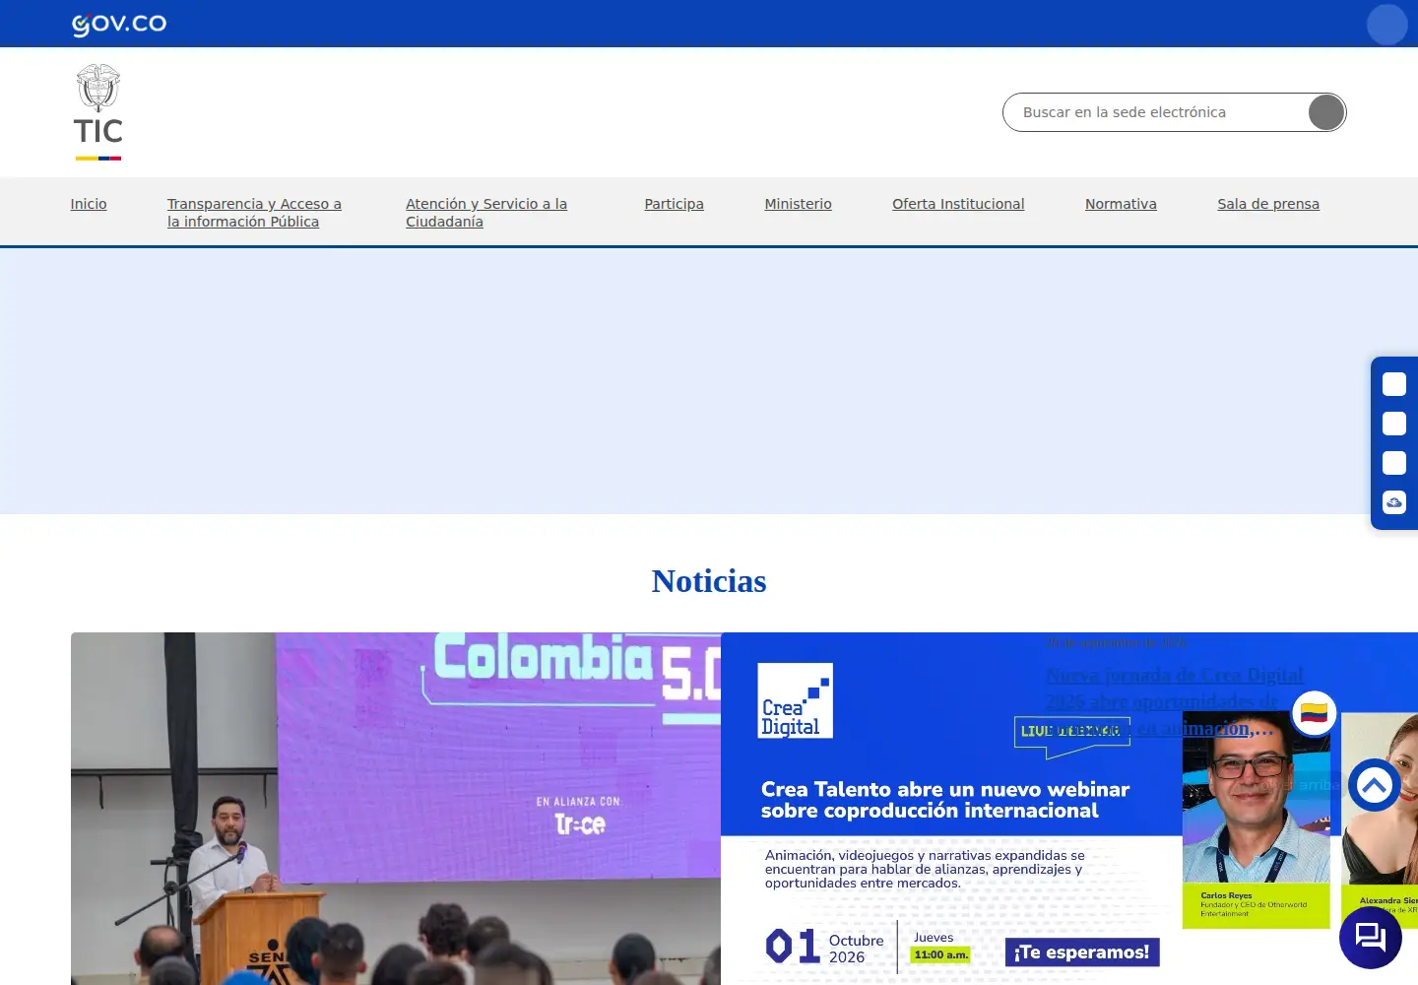The image size is (1418, 985).
Task: Click the topmost white button in floating side bar
Action: coord(1394,384)
